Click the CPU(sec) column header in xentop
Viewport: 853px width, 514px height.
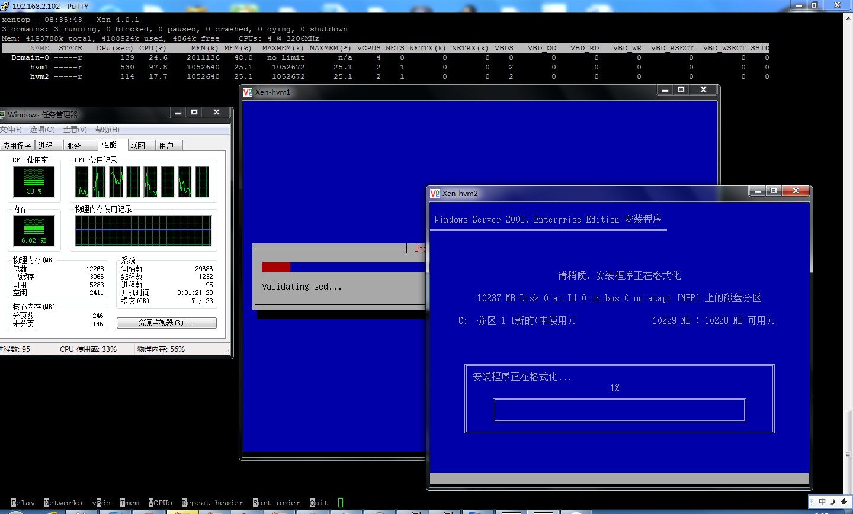pyautogui.click(x=115, y=48)
